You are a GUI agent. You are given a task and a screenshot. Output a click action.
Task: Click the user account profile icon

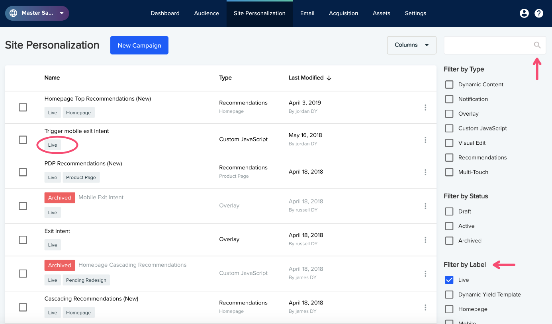[x=524, y=14]
